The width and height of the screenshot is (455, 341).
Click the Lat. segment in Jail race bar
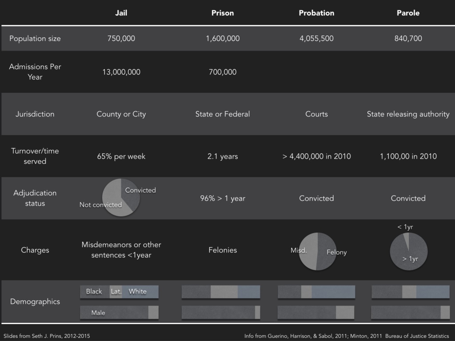point(116,292)
